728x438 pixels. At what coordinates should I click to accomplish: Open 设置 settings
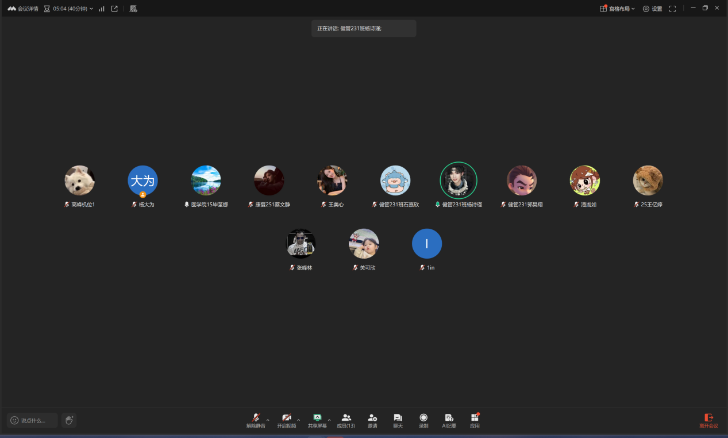point(653,9)
